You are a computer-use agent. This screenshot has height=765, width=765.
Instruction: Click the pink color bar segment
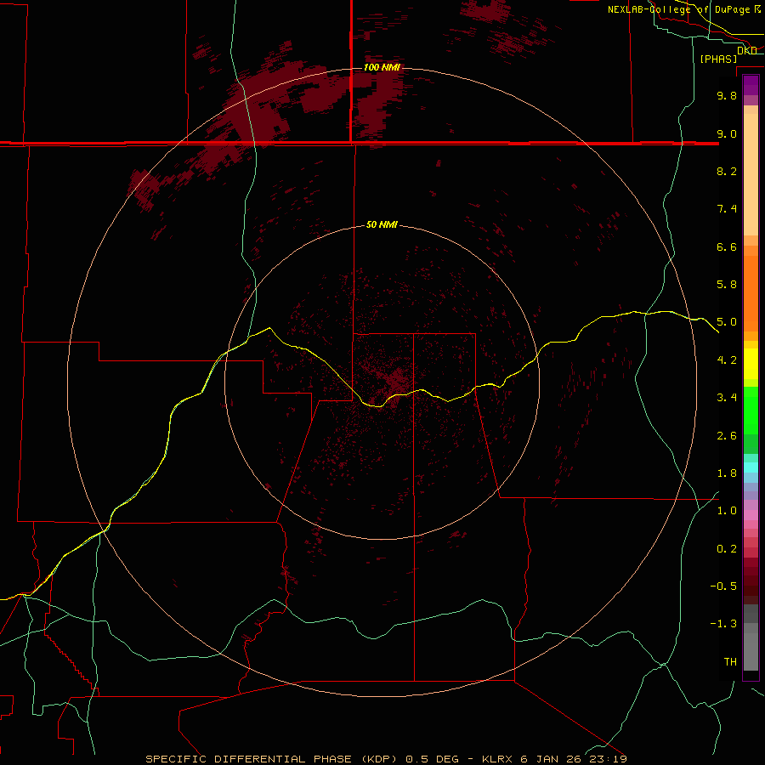751,515
